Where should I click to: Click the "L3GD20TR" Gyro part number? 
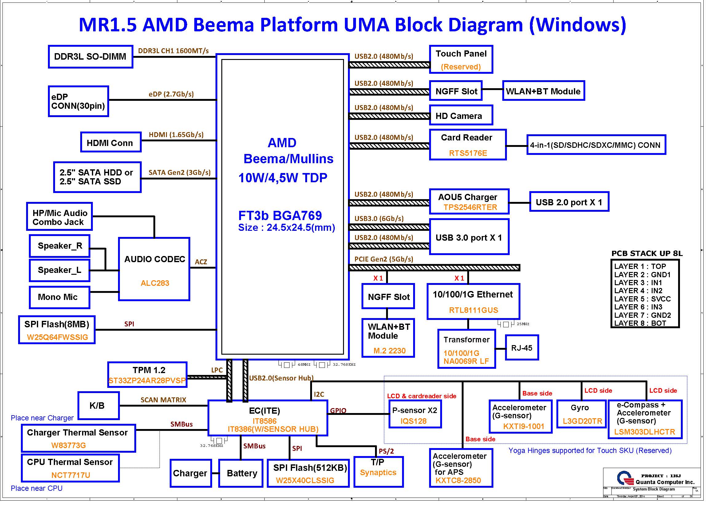click(x=583, y=421)
